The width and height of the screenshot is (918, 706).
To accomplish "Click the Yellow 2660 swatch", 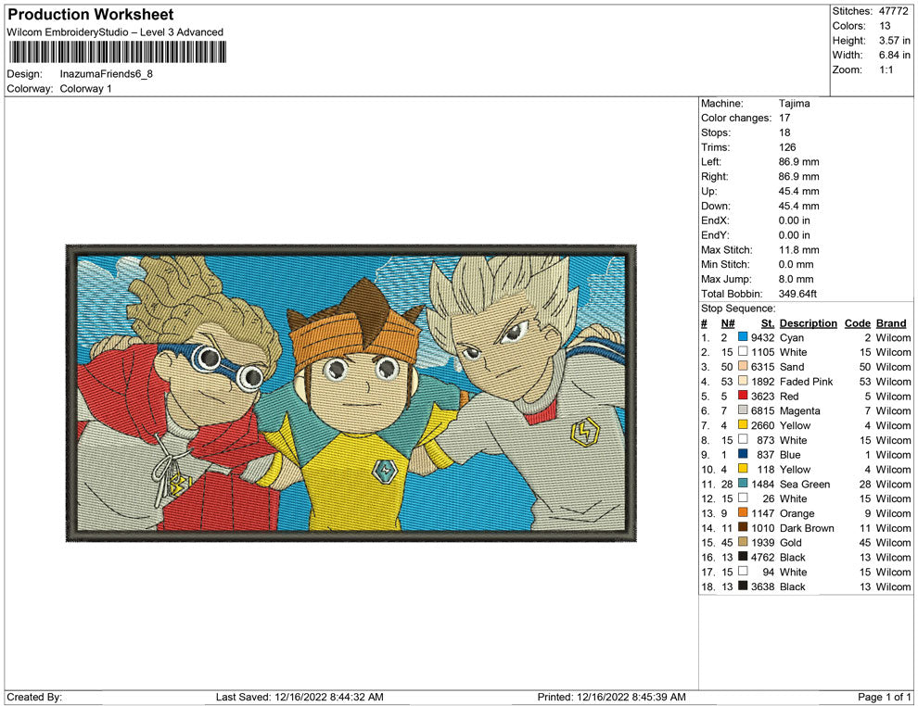I will click(743, 425).
